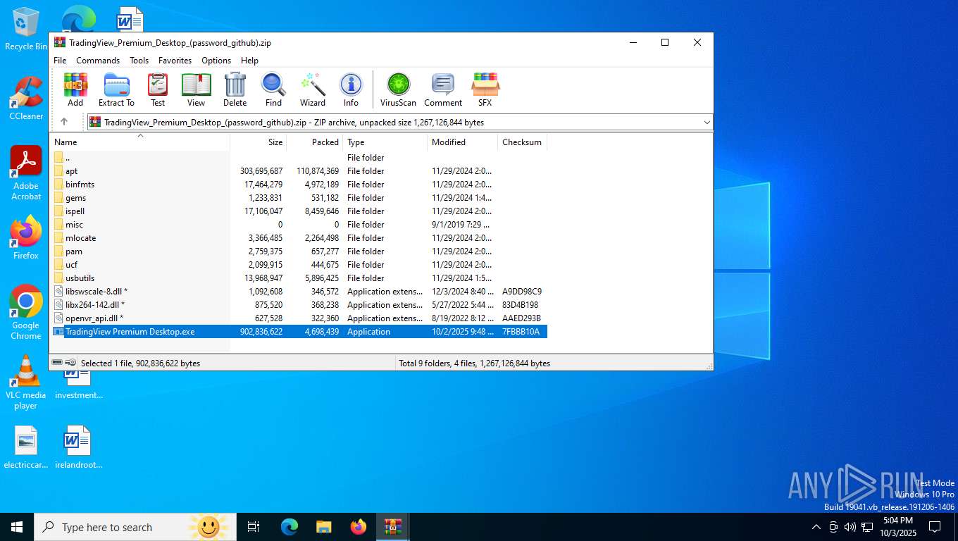Launch Firefox from the taskbar
The width and height of the screenshot is (958, 541).
point(359,527)
